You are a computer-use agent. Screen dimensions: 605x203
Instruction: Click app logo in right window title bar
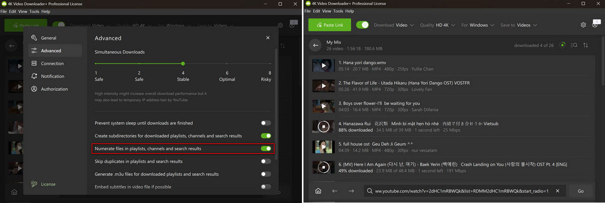(307, 4)
